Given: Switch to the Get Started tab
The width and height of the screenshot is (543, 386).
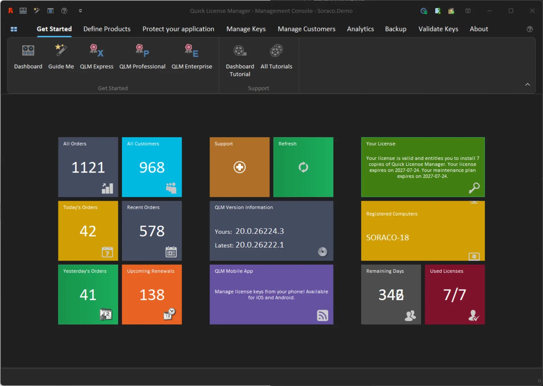Looking at the screenshot, I should (54, 29).
